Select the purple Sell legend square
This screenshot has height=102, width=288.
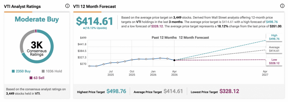(x=31, y=78)
